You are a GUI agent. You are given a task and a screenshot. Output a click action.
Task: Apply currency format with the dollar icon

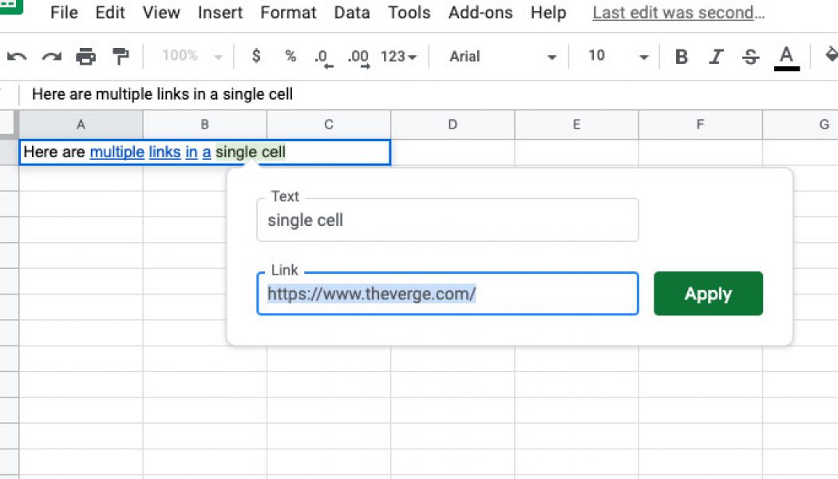pos(255,56)
